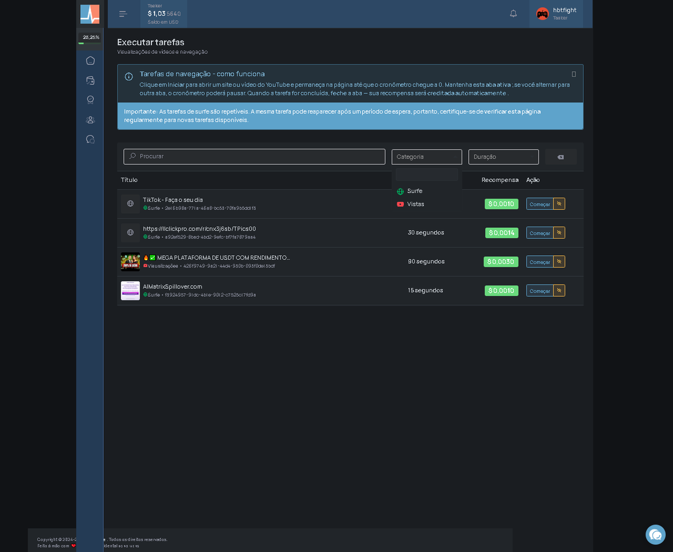Viewport: 673px width, 552px height.
Task: Click the Título column header
Action: tap(129, 180)
